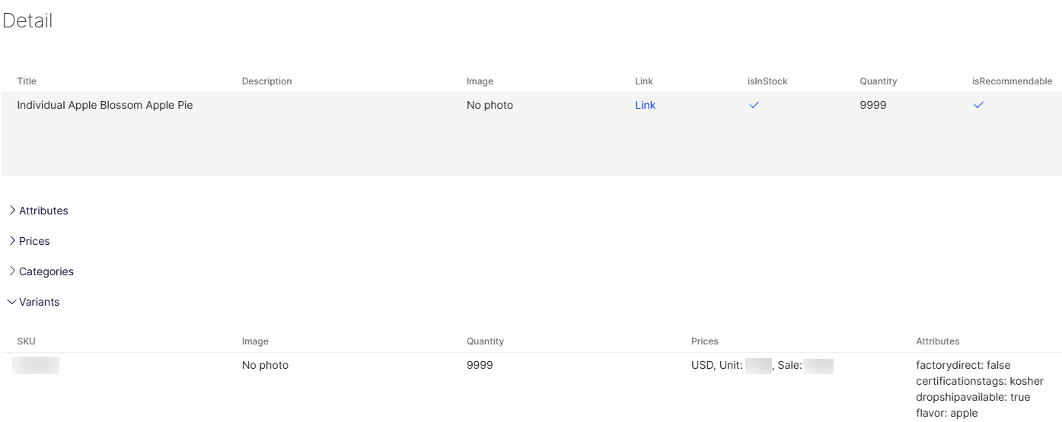Open the product Link hyperlink
Image resolution: width=1062 pixels, height=422 pixels.
645,105
